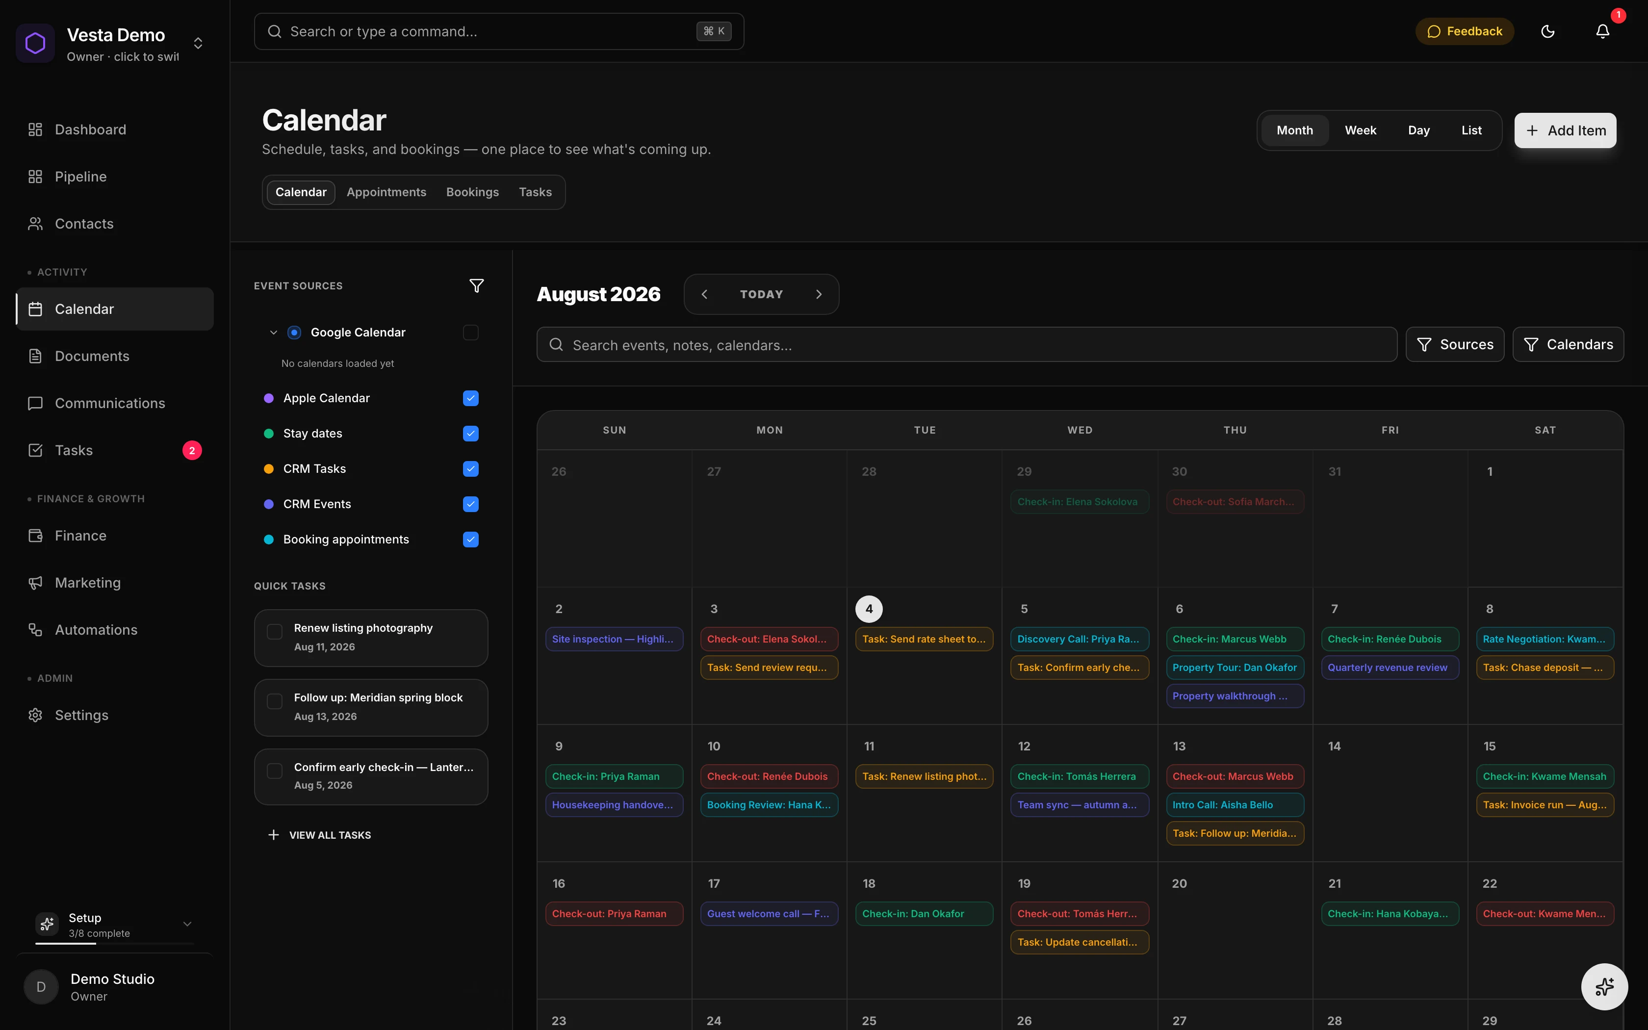Uncheck CRM Tasks source
The image size is (1648, 1030).
point(470,469)
